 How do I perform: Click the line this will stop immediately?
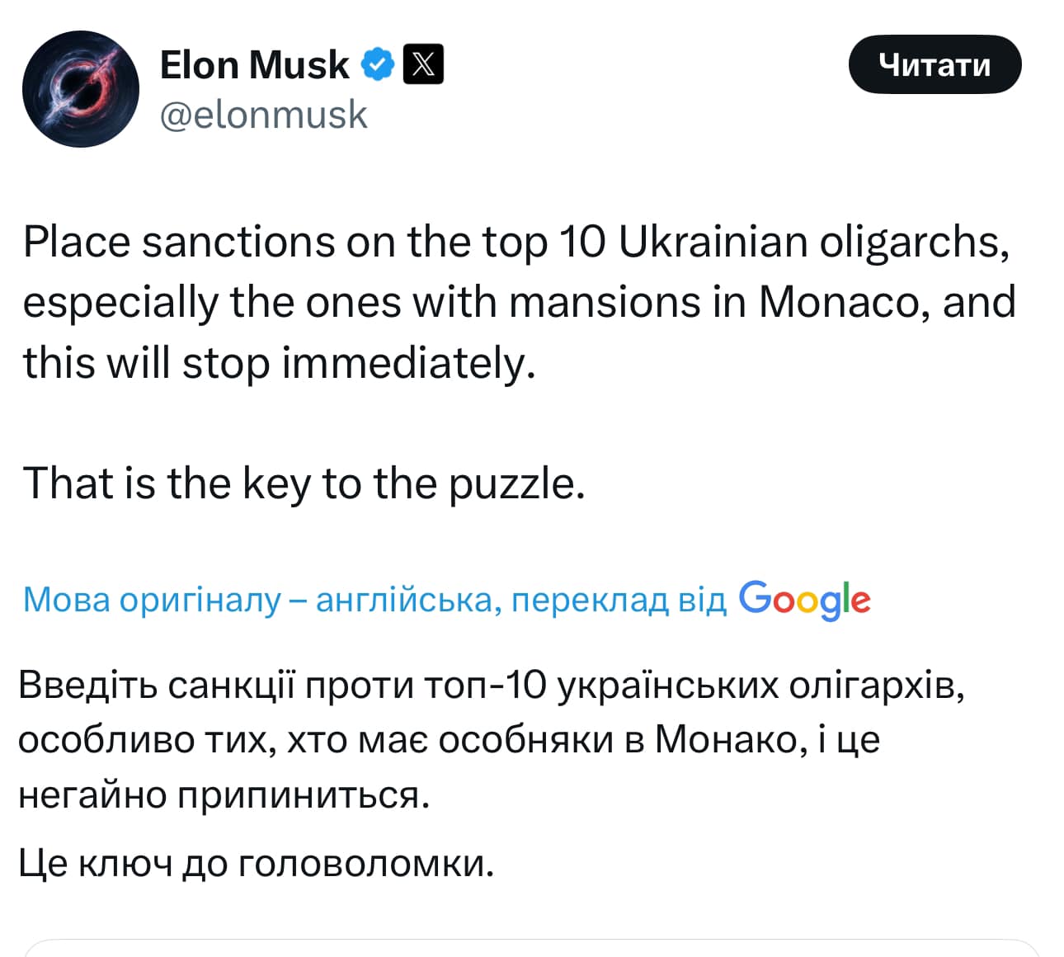pyautogui.click(x=280, y=363)
